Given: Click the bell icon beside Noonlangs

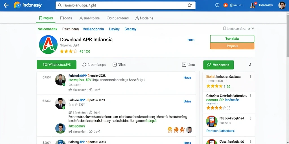Looking at the screenshot, I should coord(84,65).
